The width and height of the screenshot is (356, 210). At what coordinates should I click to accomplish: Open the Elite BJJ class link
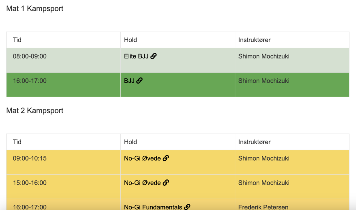[x=136, y=56]
